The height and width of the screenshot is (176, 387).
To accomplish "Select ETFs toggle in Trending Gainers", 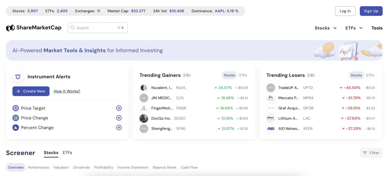I will [x=243, y=75].
